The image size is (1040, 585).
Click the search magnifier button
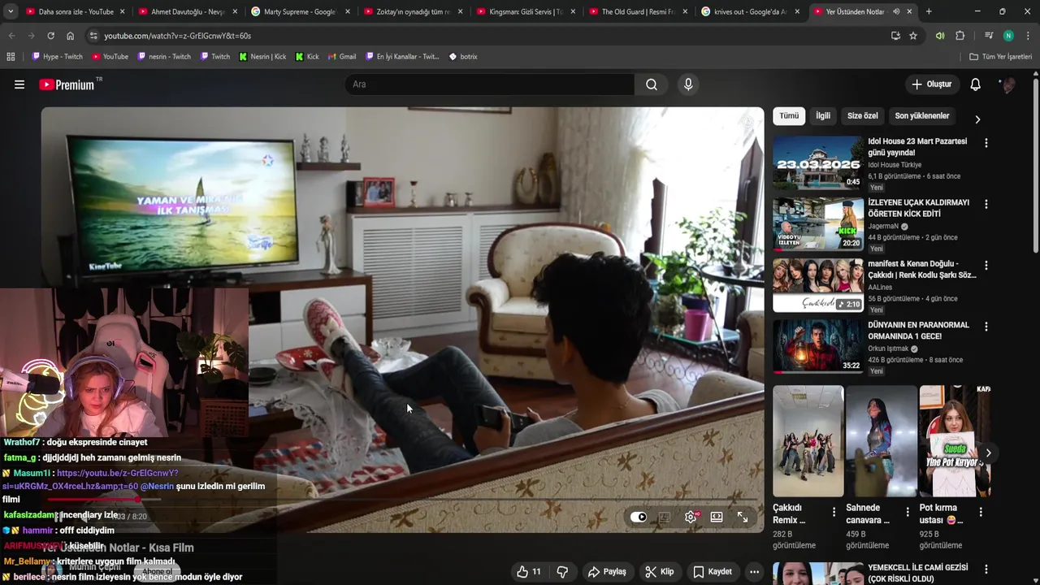click(652, 84)
